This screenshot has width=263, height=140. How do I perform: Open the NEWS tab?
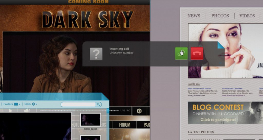(x=194, y=16)
